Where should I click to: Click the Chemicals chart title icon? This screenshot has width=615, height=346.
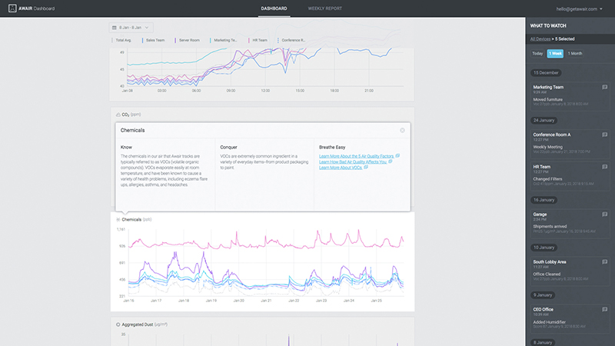[118, 219]
